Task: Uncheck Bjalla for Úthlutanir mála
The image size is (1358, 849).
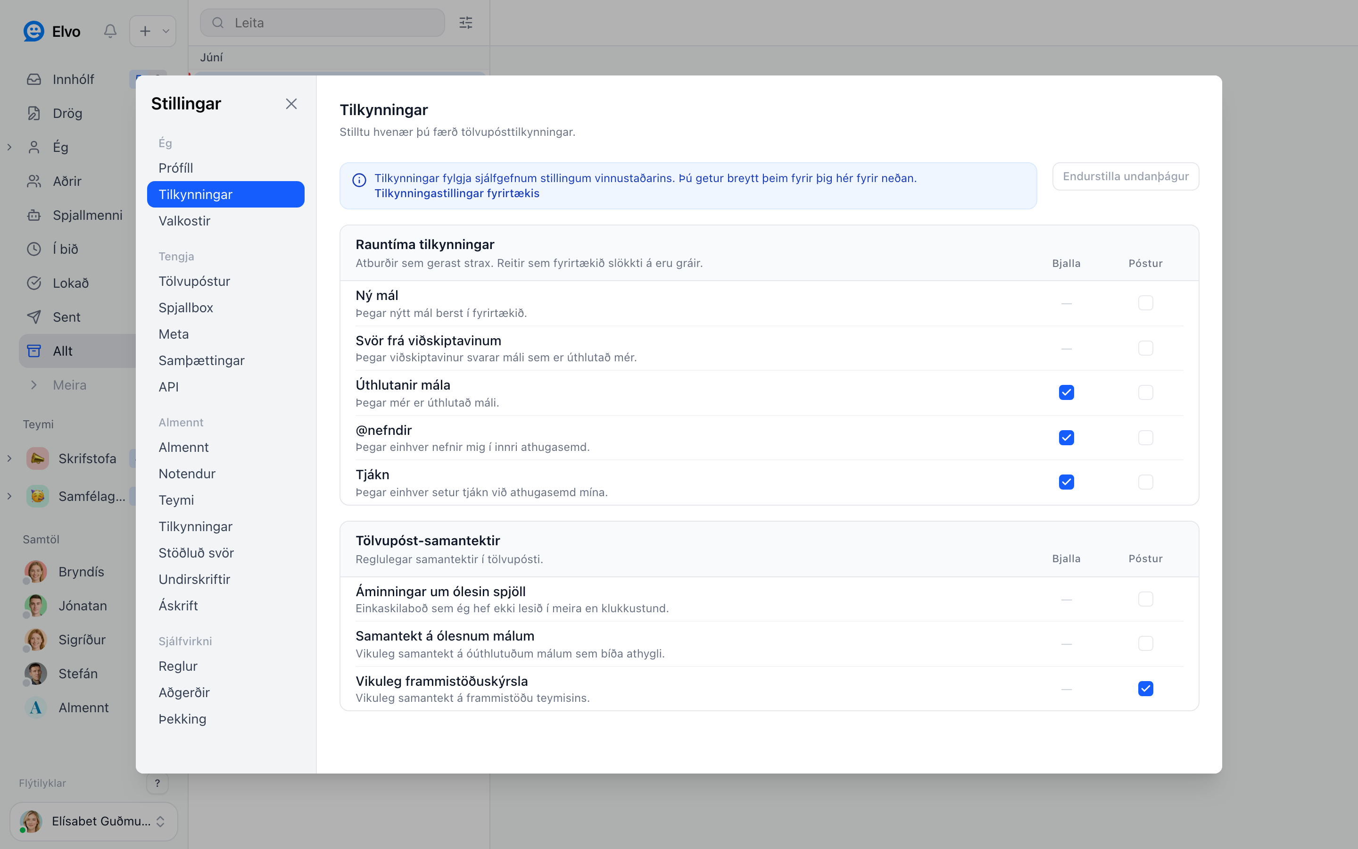Action: (1066, 392)
